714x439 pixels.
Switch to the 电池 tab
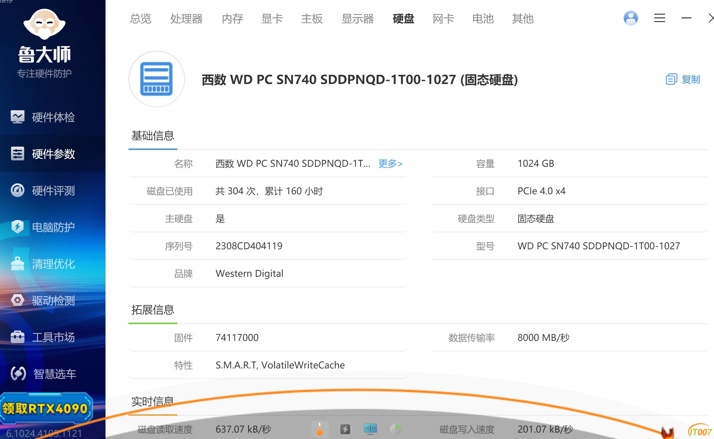click(x=483, y=19)
